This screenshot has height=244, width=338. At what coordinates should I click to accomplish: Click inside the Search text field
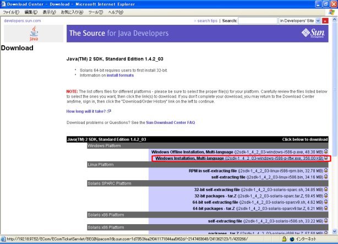(x=257, y=20)
